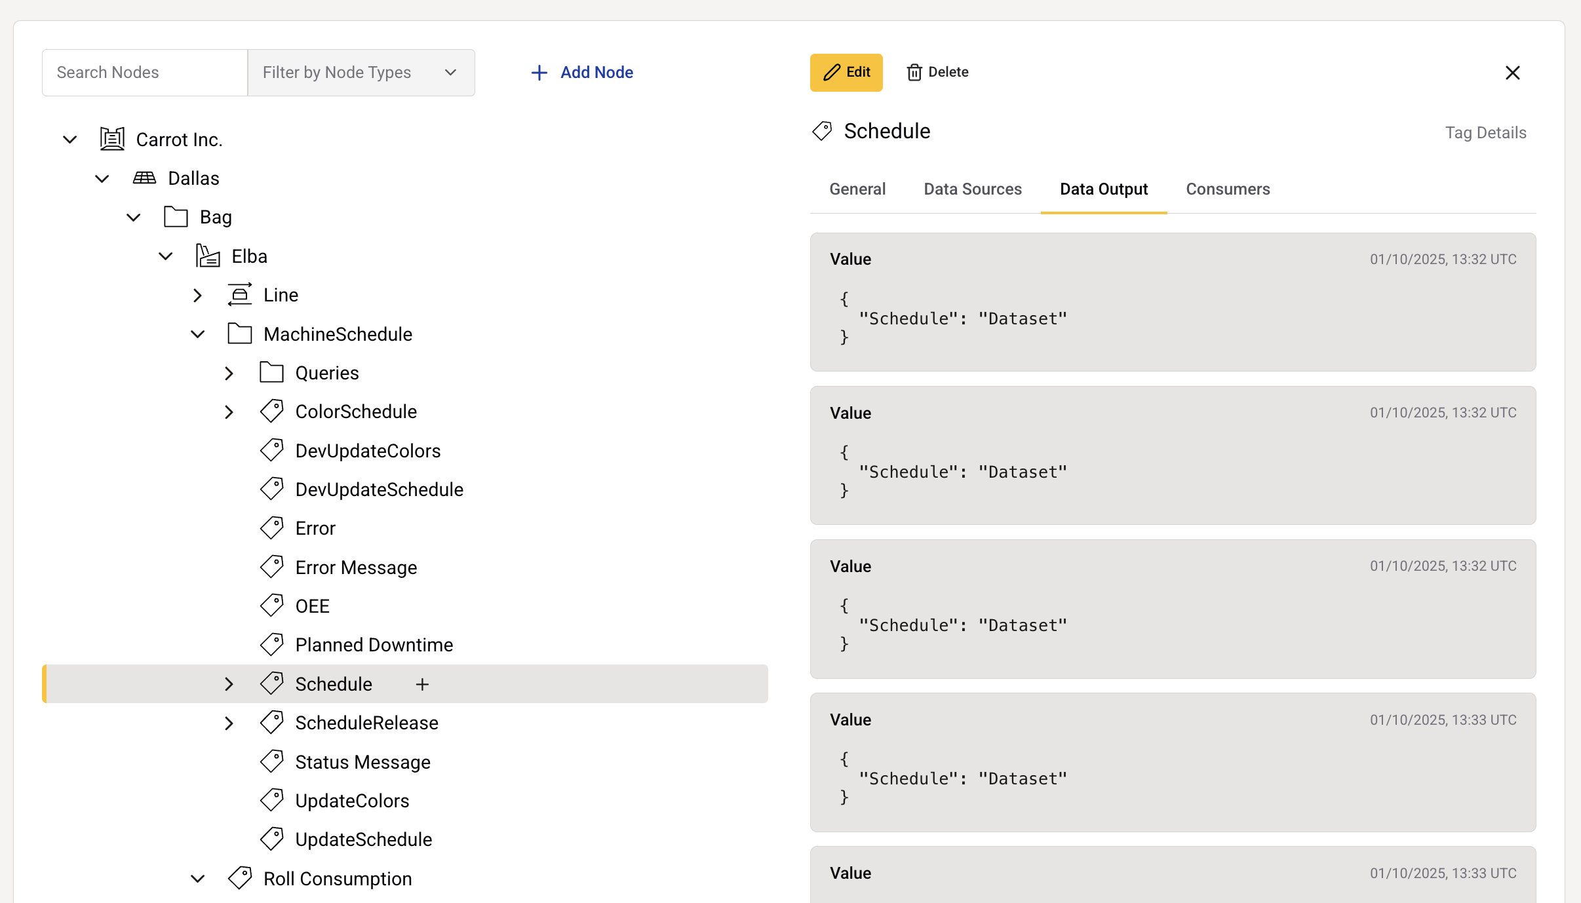1581x903 pixels.
Task: Click the tag icon next to Planned Downtime
Action: [271, 645]
